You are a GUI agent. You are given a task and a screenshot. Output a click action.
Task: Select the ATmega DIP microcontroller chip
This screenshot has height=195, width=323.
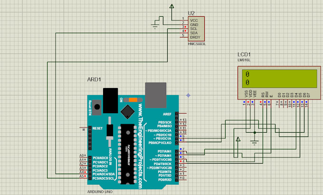[127, 154]
